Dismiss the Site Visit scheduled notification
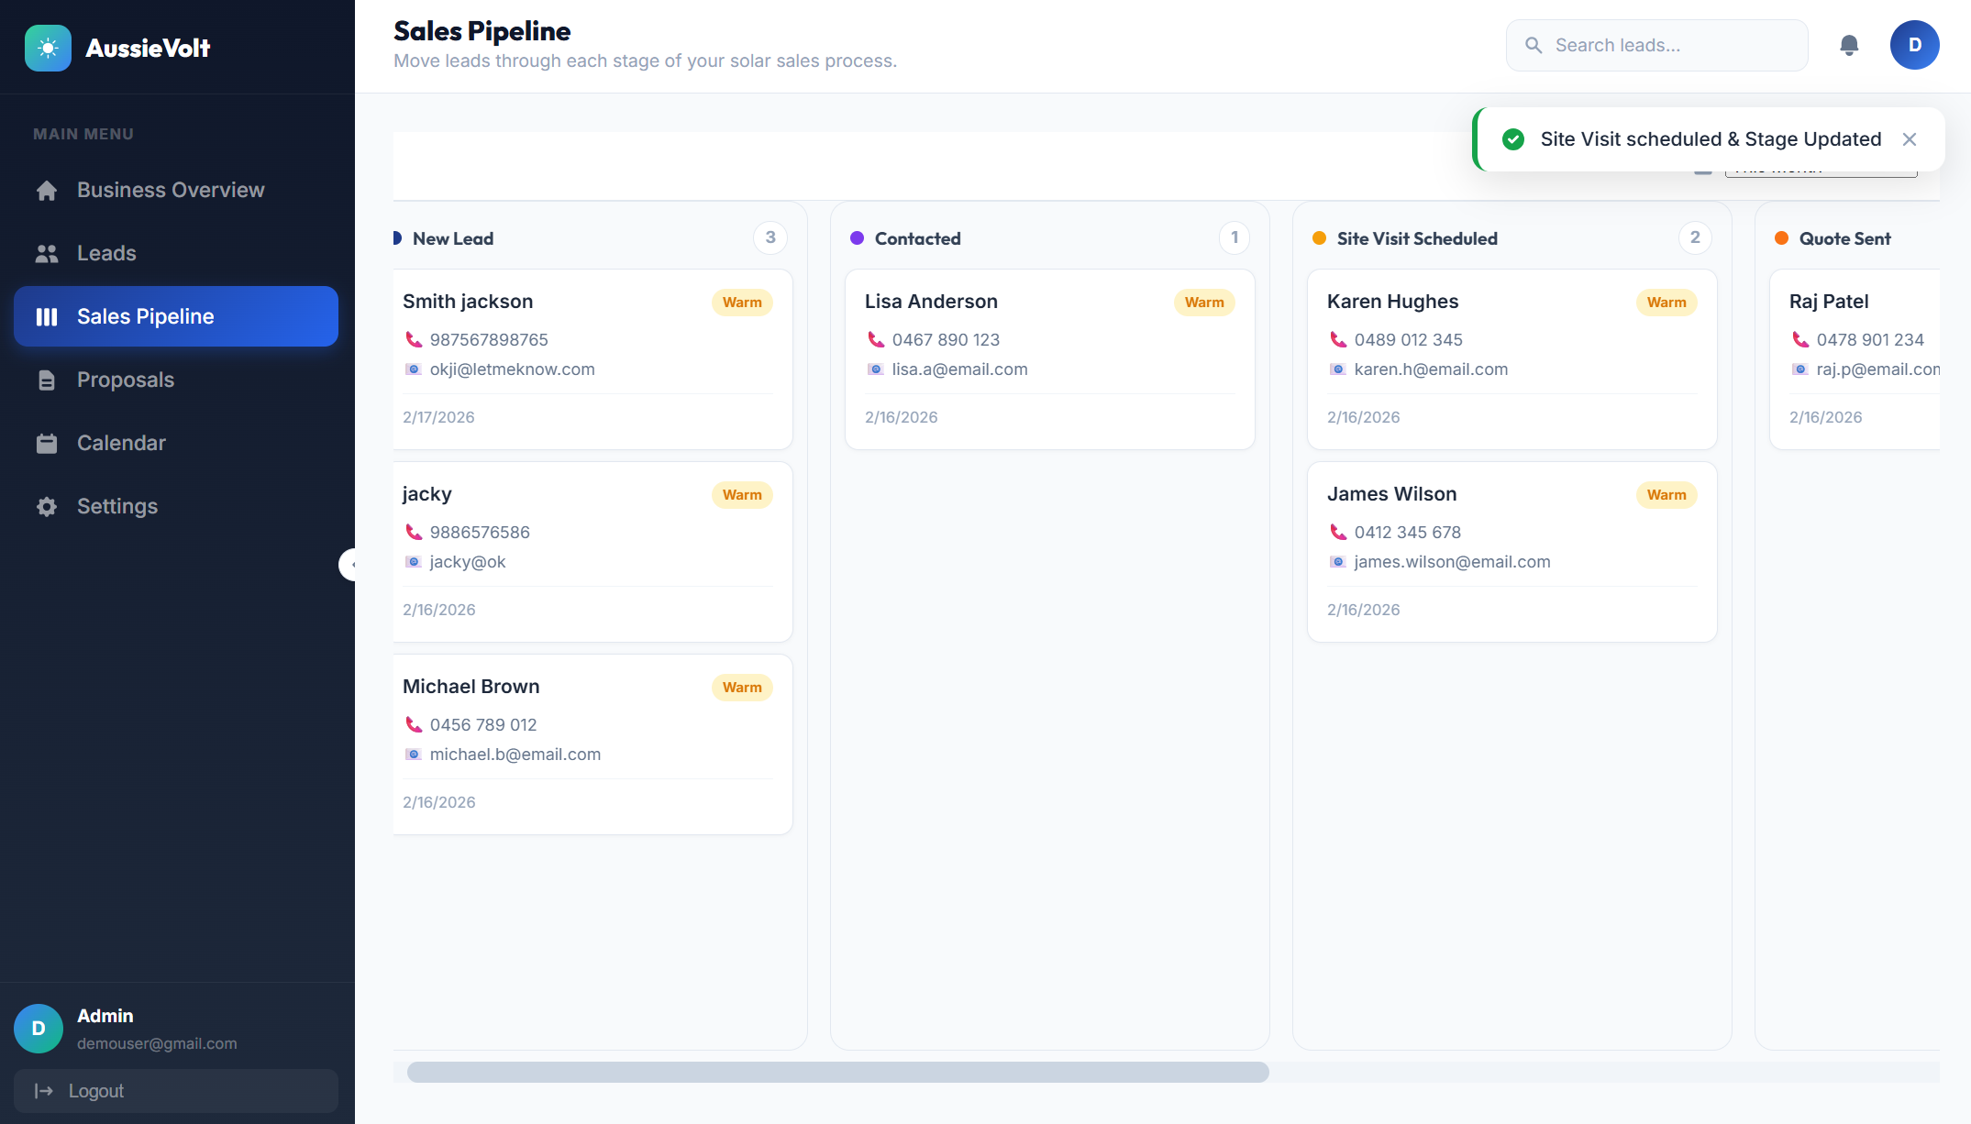This screenshot has height=1124, width=1971. (x=1910, y=139)
